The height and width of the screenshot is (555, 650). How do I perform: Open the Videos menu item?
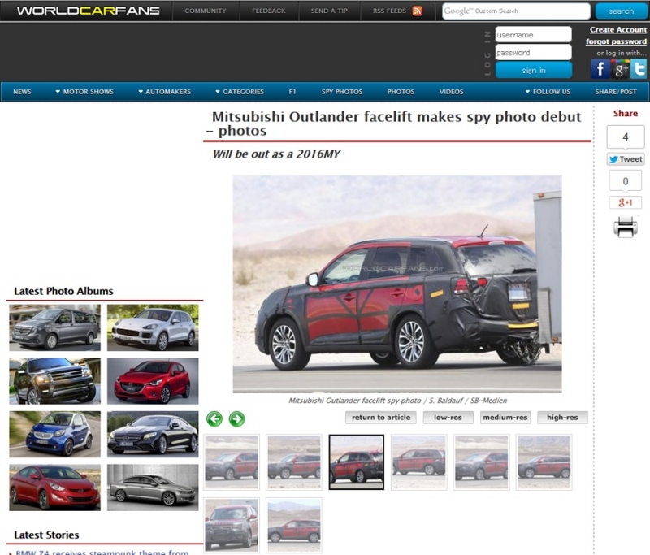452,92
